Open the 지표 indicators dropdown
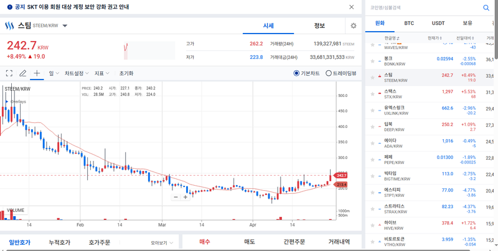The width and height of the screenshot is (498, 251). 101,73
